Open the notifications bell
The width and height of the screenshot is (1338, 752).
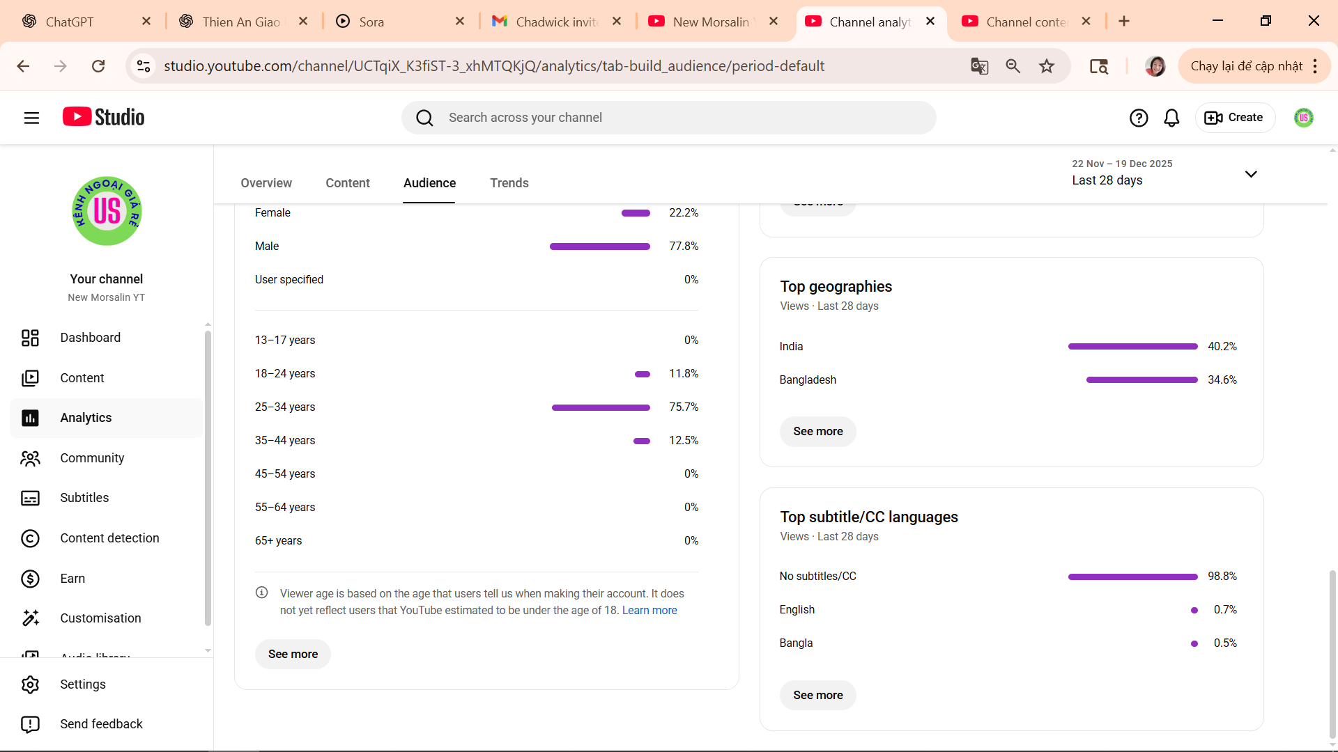click(x=1171, y=118)
